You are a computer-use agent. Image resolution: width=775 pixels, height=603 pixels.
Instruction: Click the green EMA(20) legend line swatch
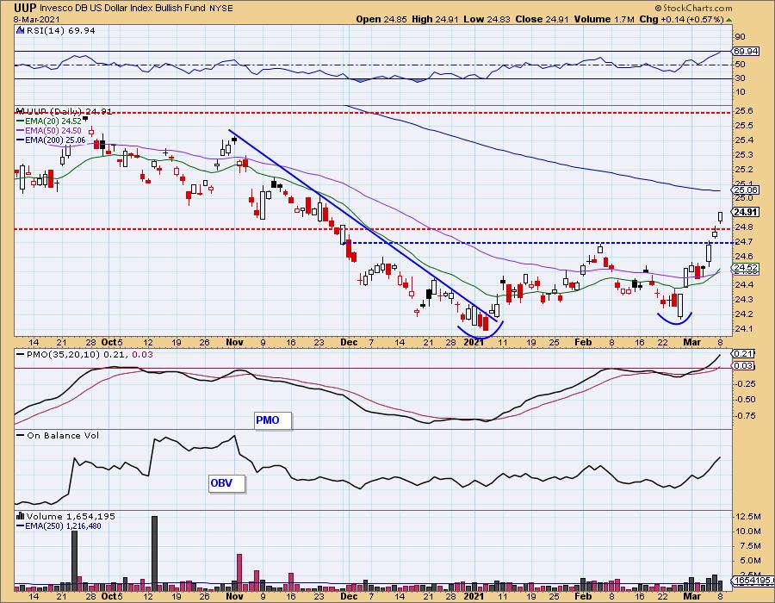click(21, 121)
